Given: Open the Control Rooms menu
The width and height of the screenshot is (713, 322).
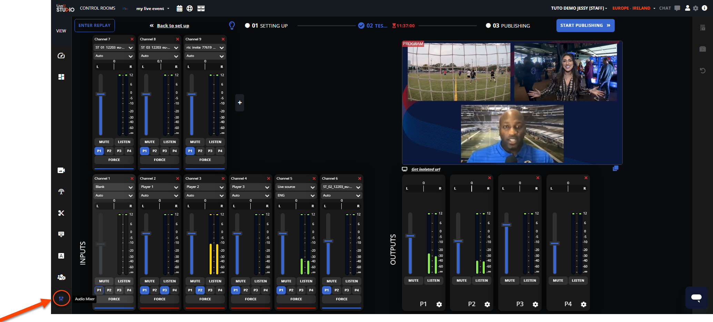Looking at the screenshot, I should coord(98,8).
